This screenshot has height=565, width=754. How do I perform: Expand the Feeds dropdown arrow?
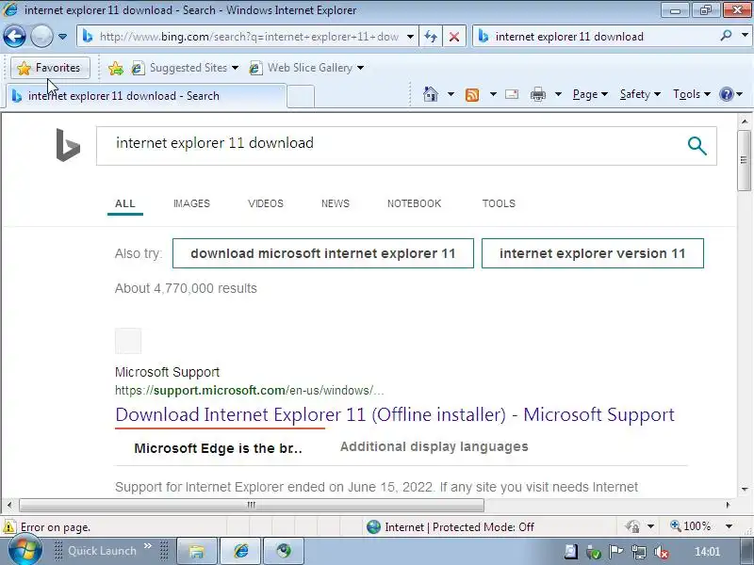tap(493, 94)
